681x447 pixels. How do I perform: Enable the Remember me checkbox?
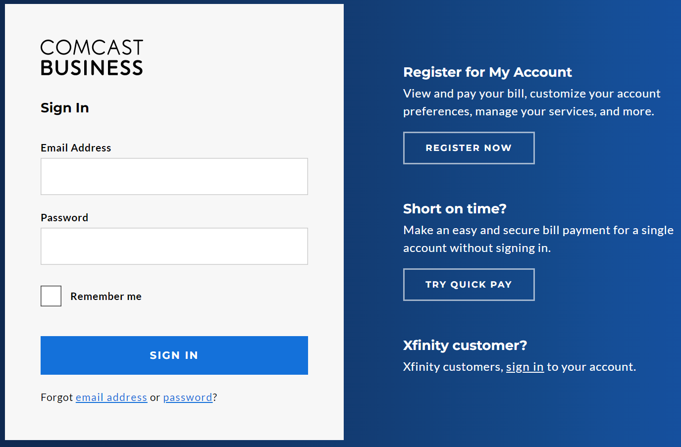click(x=51, y=296)
